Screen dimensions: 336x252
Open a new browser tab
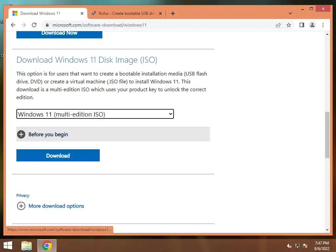tap(173, 13)
